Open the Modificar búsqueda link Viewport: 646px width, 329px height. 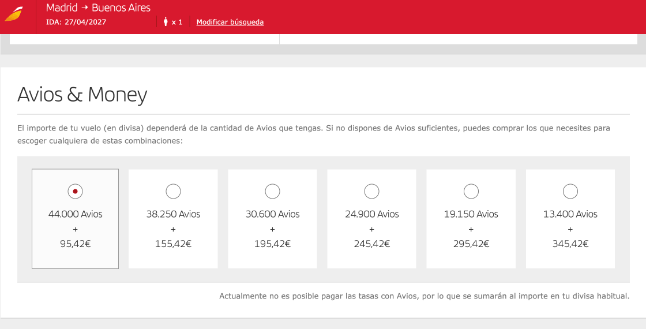point(230,22)
